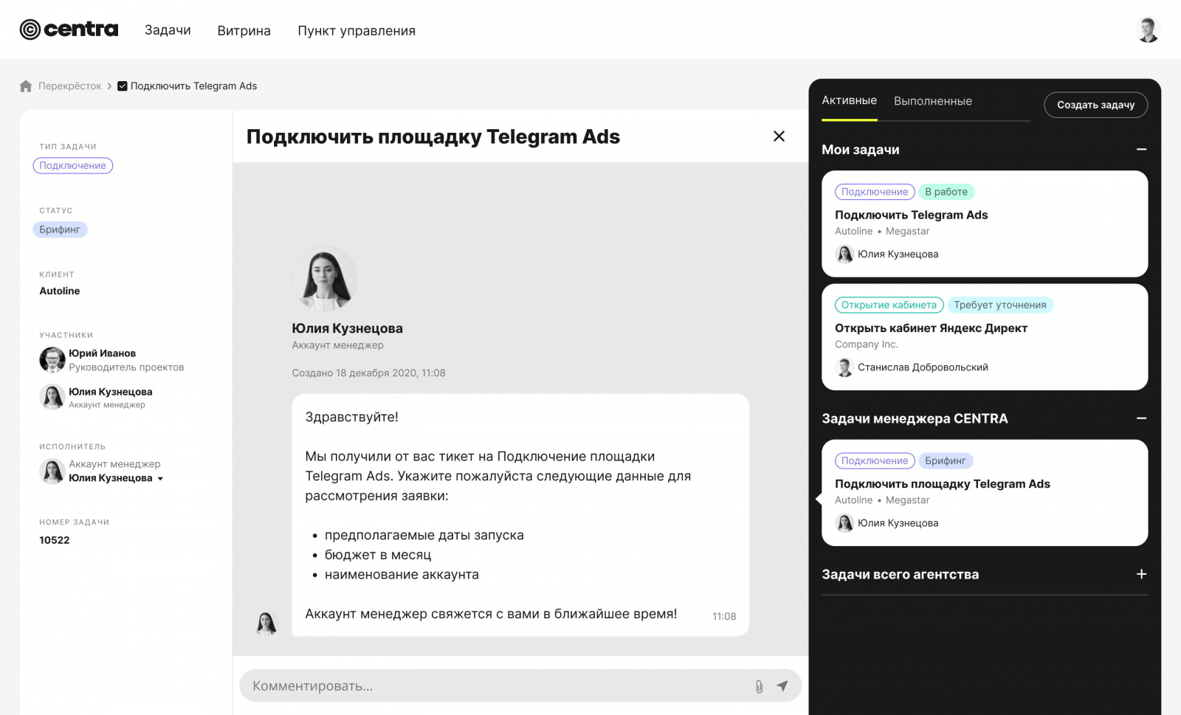Viewport: 1181px width, 715px height.
Task: Close the Telegram Ads task panel
Action: pyautogui.click(x=779, y=137)
